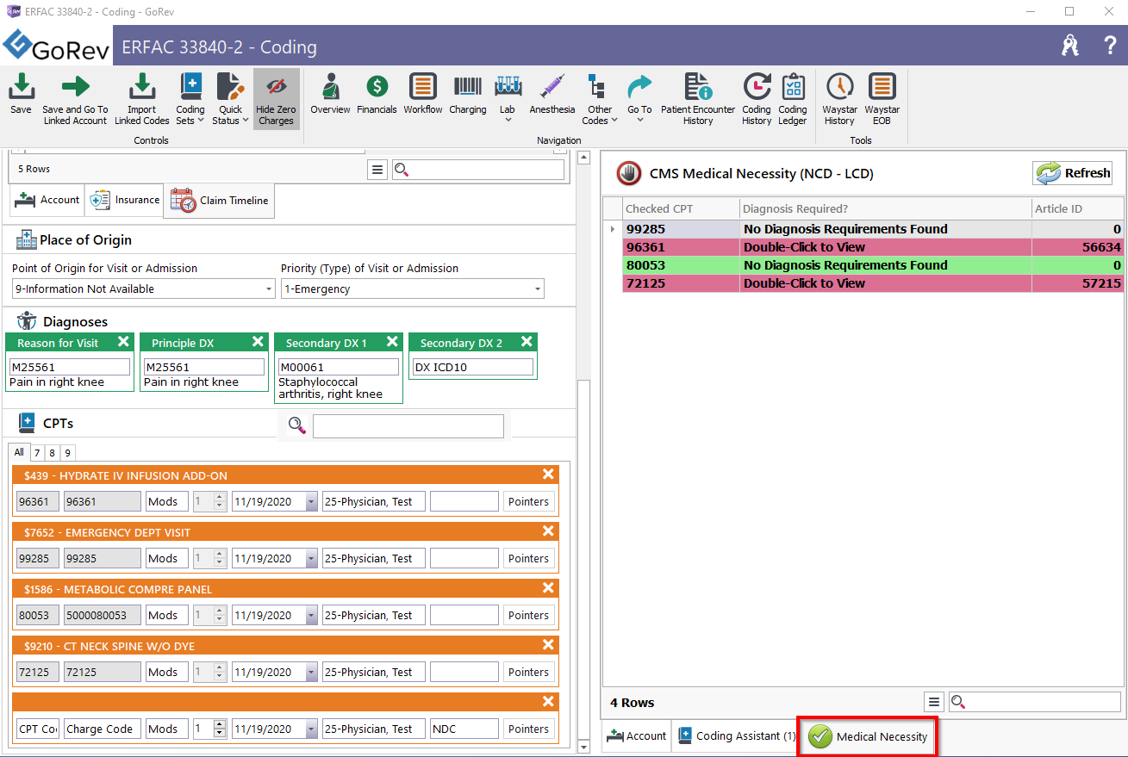1128x757 pixels.
Task: Click the GoRev logo
Action: 56,47
